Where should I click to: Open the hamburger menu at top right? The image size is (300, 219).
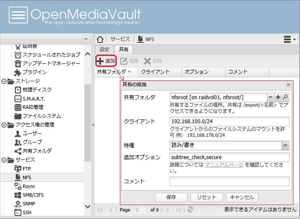pyautogui.click(x=290, y=39)
